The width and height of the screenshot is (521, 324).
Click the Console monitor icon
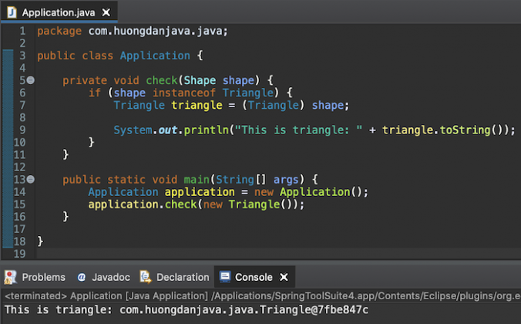pos(225,277)
